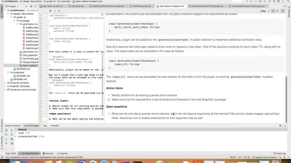291x163 pixels.
Task: Click the commit icon beside refresh in Version Control
Action: [x=11, y=130]
